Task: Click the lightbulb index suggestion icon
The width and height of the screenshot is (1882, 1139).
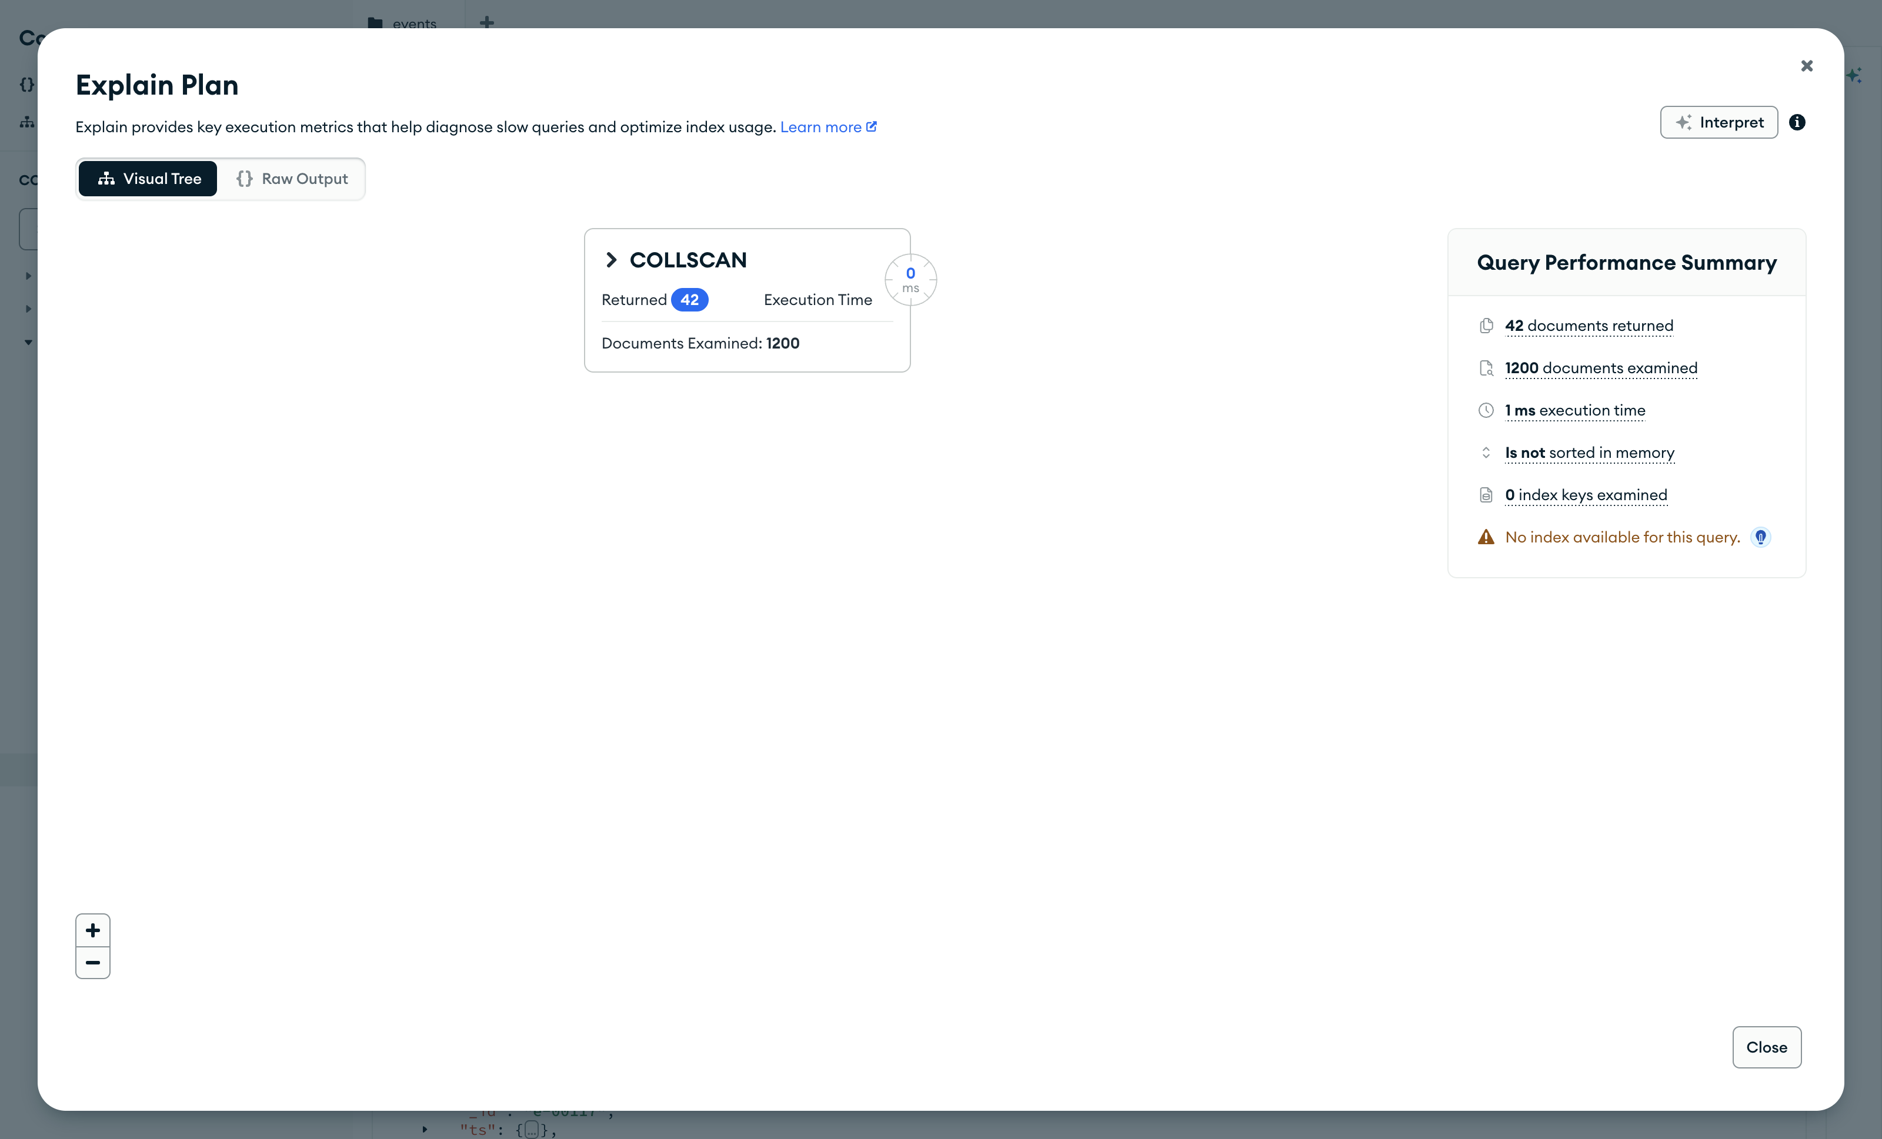Action: (1761, 537)
